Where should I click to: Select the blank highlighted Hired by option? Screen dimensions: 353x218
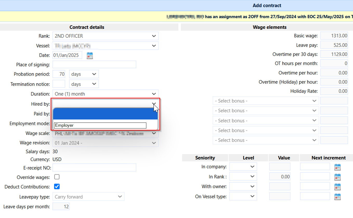105,114
